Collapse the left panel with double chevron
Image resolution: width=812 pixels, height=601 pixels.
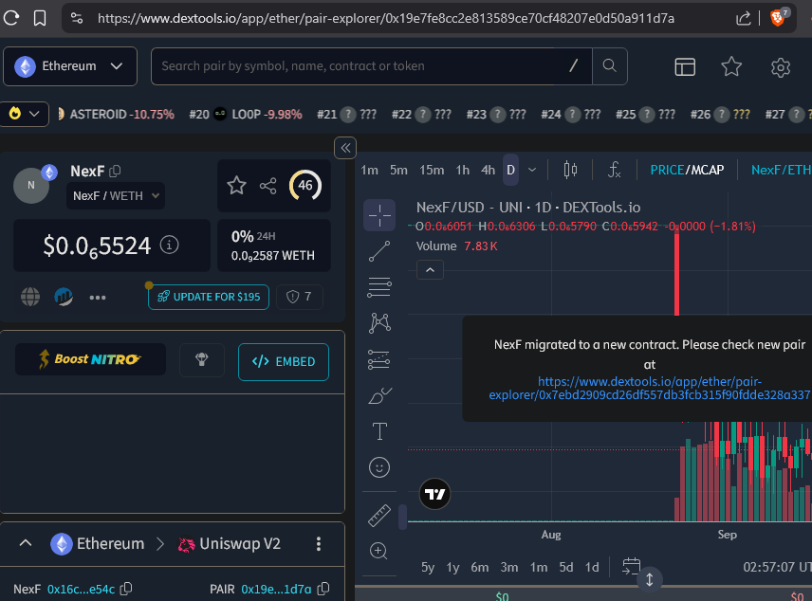pyautogui.click(x=345, y=148)
